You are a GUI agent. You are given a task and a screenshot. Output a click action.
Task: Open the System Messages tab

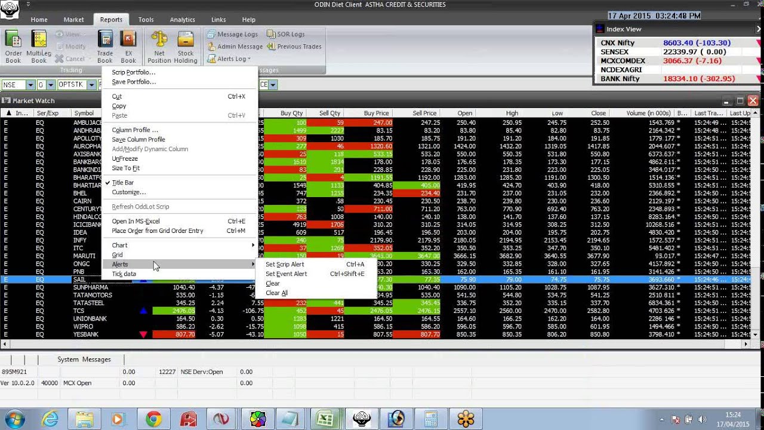pyautogui.click(x=84, y=360)
